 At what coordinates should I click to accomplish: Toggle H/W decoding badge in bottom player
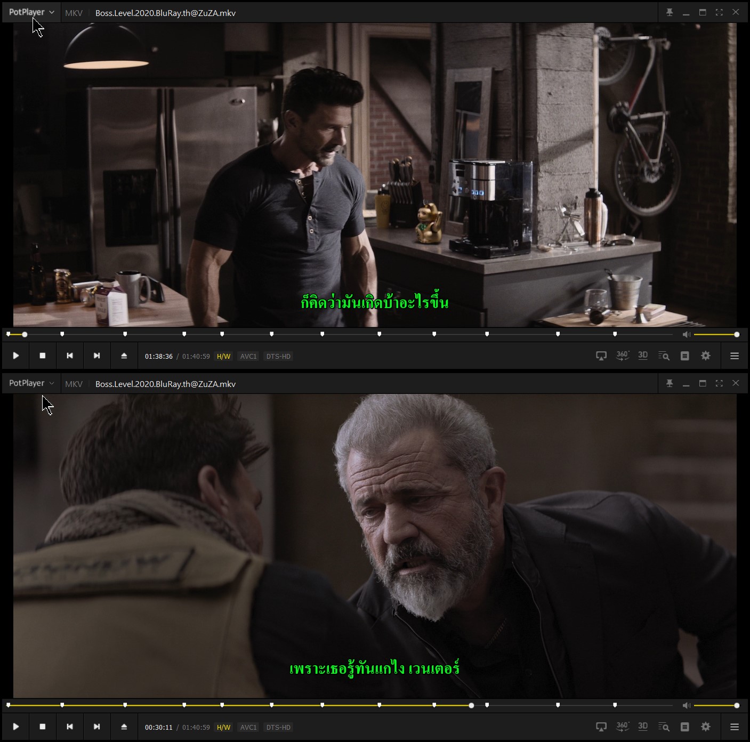[x=224, y=727]
